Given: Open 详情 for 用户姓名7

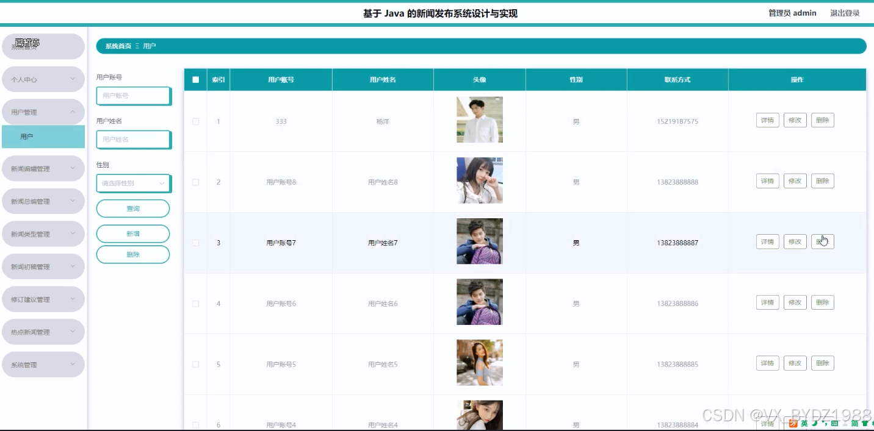Looking at the screenshot, I should coord(768,242).
